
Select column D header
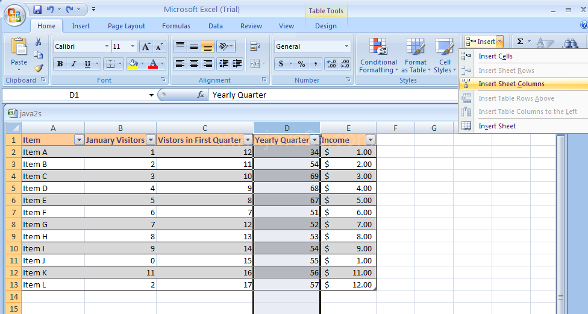[287, 128]
